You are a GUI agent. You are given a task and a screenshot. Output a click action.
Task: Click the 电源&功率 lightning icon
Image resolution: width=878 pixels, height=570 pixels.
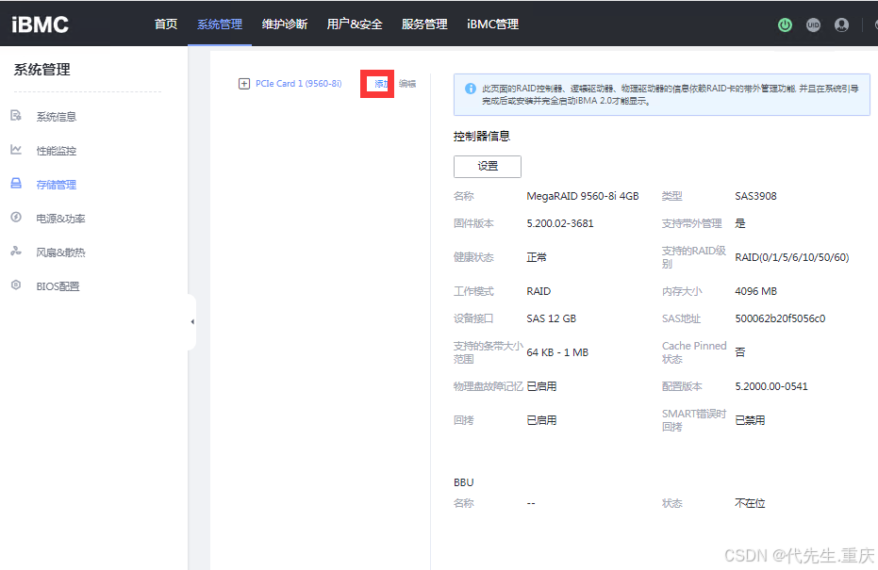16,218
